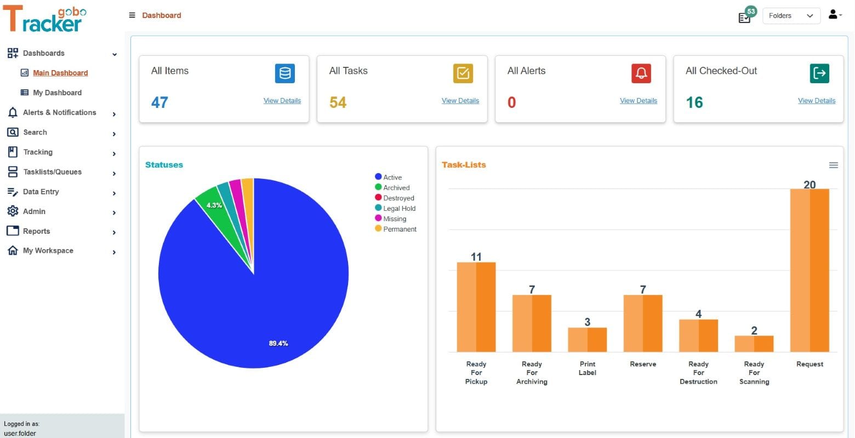Open the All Items database icon
Viewport: 855px width, 438px height.
tap(284, 73)
